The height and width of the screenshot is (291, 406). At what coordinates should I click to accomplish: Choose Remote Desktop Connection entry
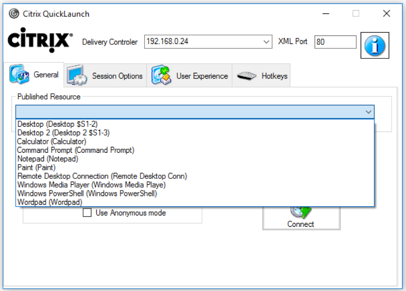[x=195, y=176]
